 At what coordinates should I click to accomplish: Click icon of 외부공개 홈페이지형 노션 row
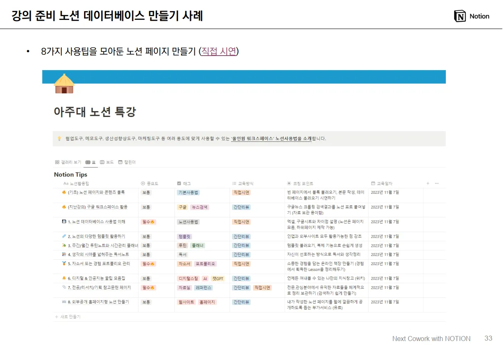pyautogui.click(x=64, y=302)
